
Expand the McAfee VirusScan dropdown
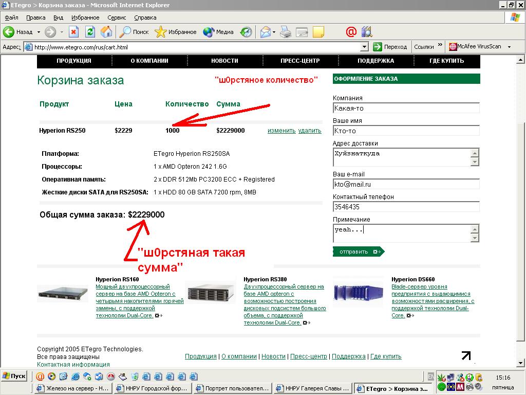click(x=509, y=47)
